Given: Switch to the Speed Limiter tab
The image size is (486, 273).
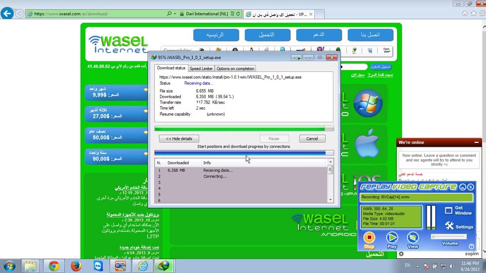Looking at the screenshot, I should pos(201,69).
